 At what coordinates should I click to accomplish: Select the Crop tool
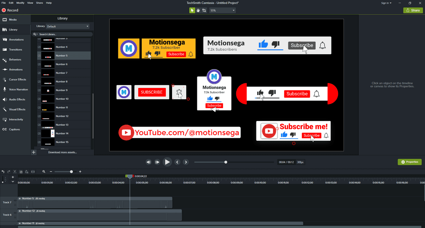click(204, 10)
